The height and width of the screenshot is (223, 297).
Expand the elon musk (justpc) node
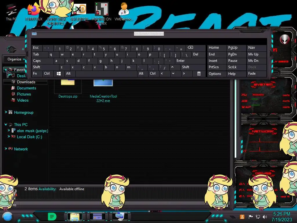[8, 130]
